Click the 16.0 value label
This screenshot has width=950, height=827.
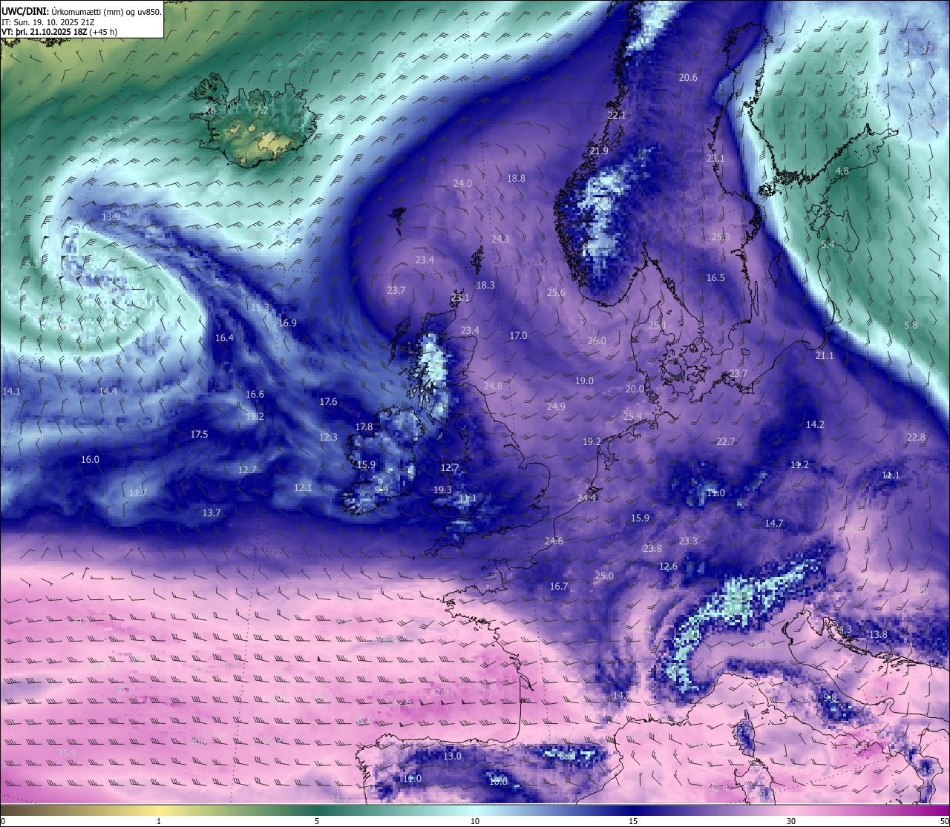(x=90, y=459)
